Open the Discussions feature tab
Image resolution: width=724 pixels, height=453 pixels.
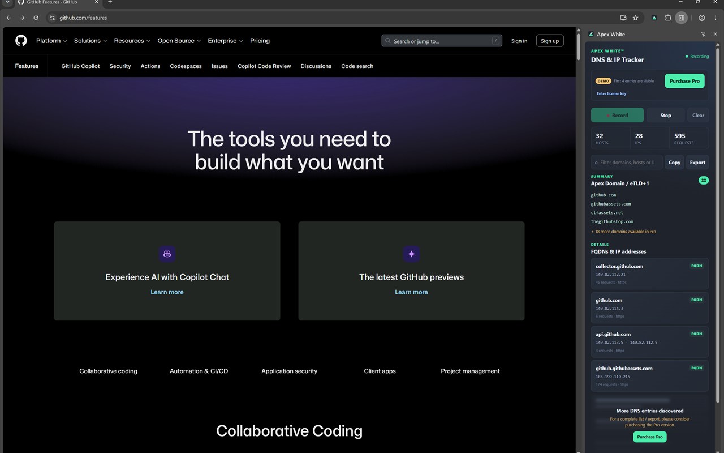[316, 66]
